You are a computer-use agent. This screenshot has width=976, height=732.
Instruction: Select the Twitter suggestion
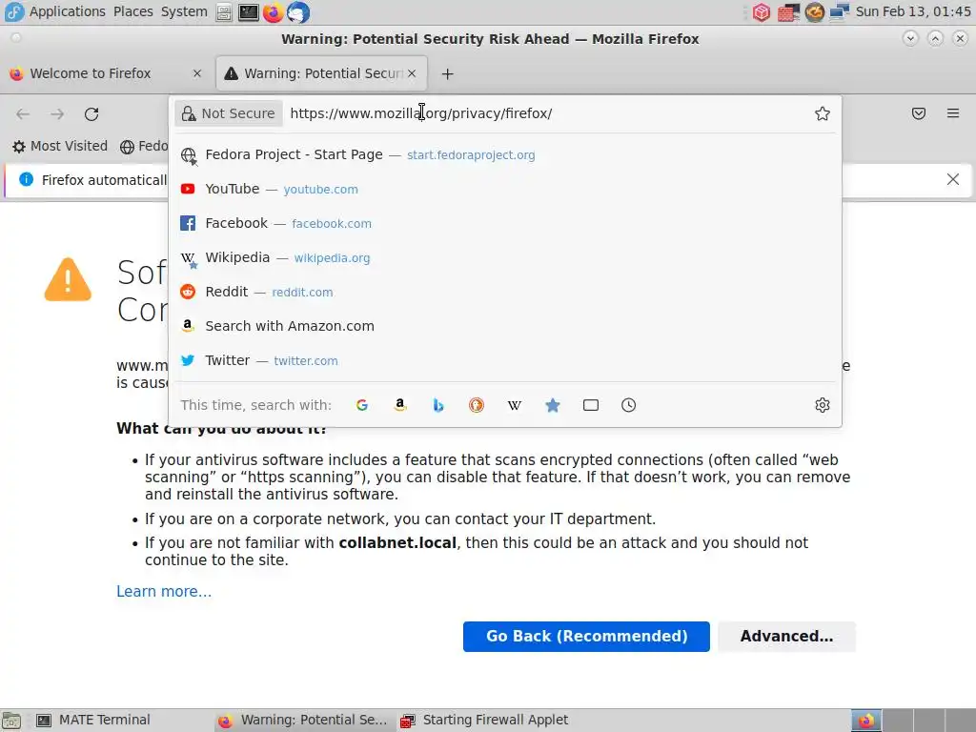click(505, 360)
